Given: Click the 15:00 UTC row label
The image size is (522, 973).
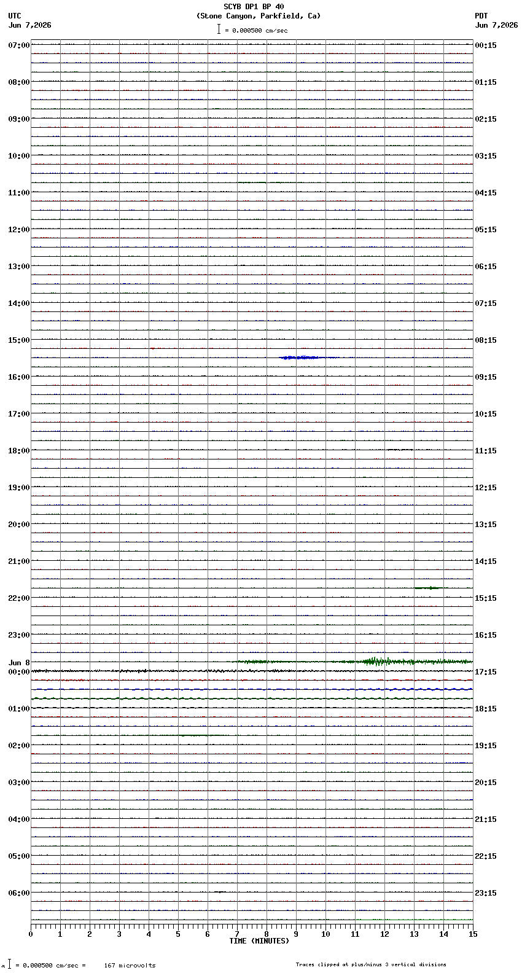Looking at the screenshot, I should 19,340.
